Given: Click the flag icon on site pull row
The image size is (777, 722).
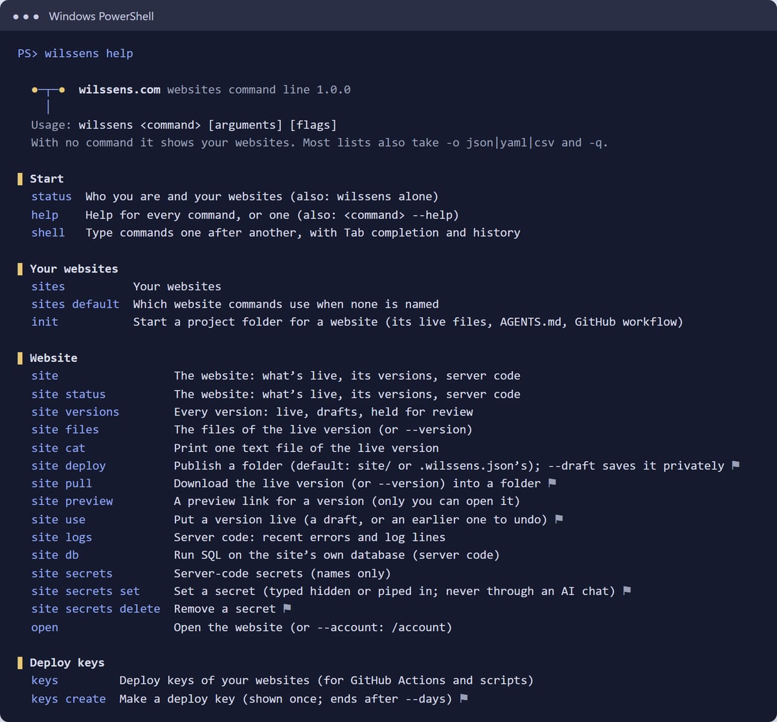Looking at the screenshot, I should pos(552,483).
